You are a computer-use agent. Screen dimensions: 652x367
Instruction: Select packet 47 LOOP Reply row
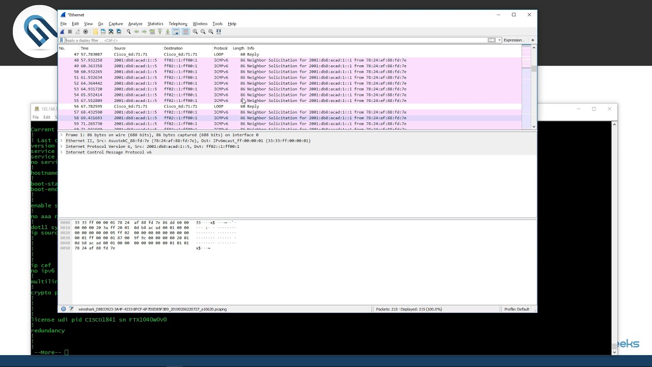[289, 55]
